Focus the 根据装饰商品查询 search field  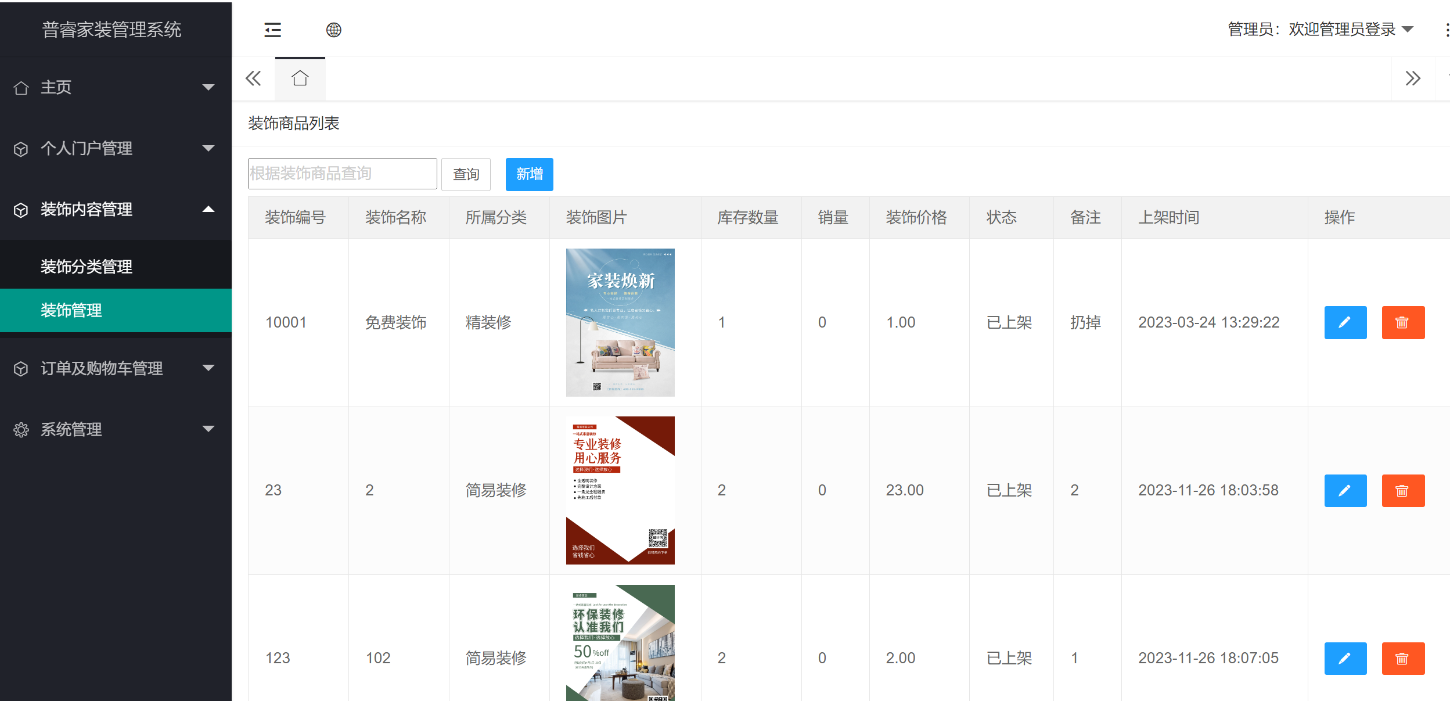342,174
